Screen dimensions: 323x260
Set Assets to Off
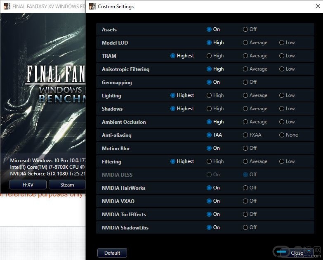point(245,29)
